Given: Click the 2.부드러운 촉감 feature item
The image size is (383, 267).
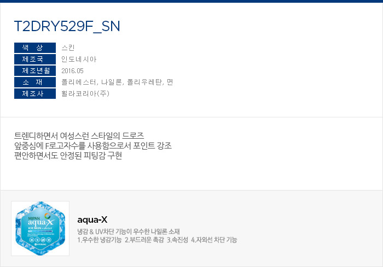Looking at the screenshot, I should pyautogui.click(x=144, y=240).
